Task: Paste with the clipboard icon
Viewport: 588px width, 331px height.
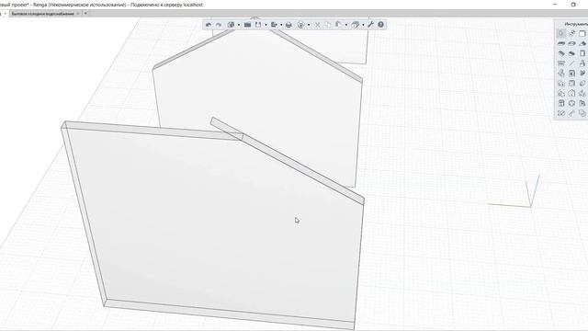Action: tap(338, 25)
